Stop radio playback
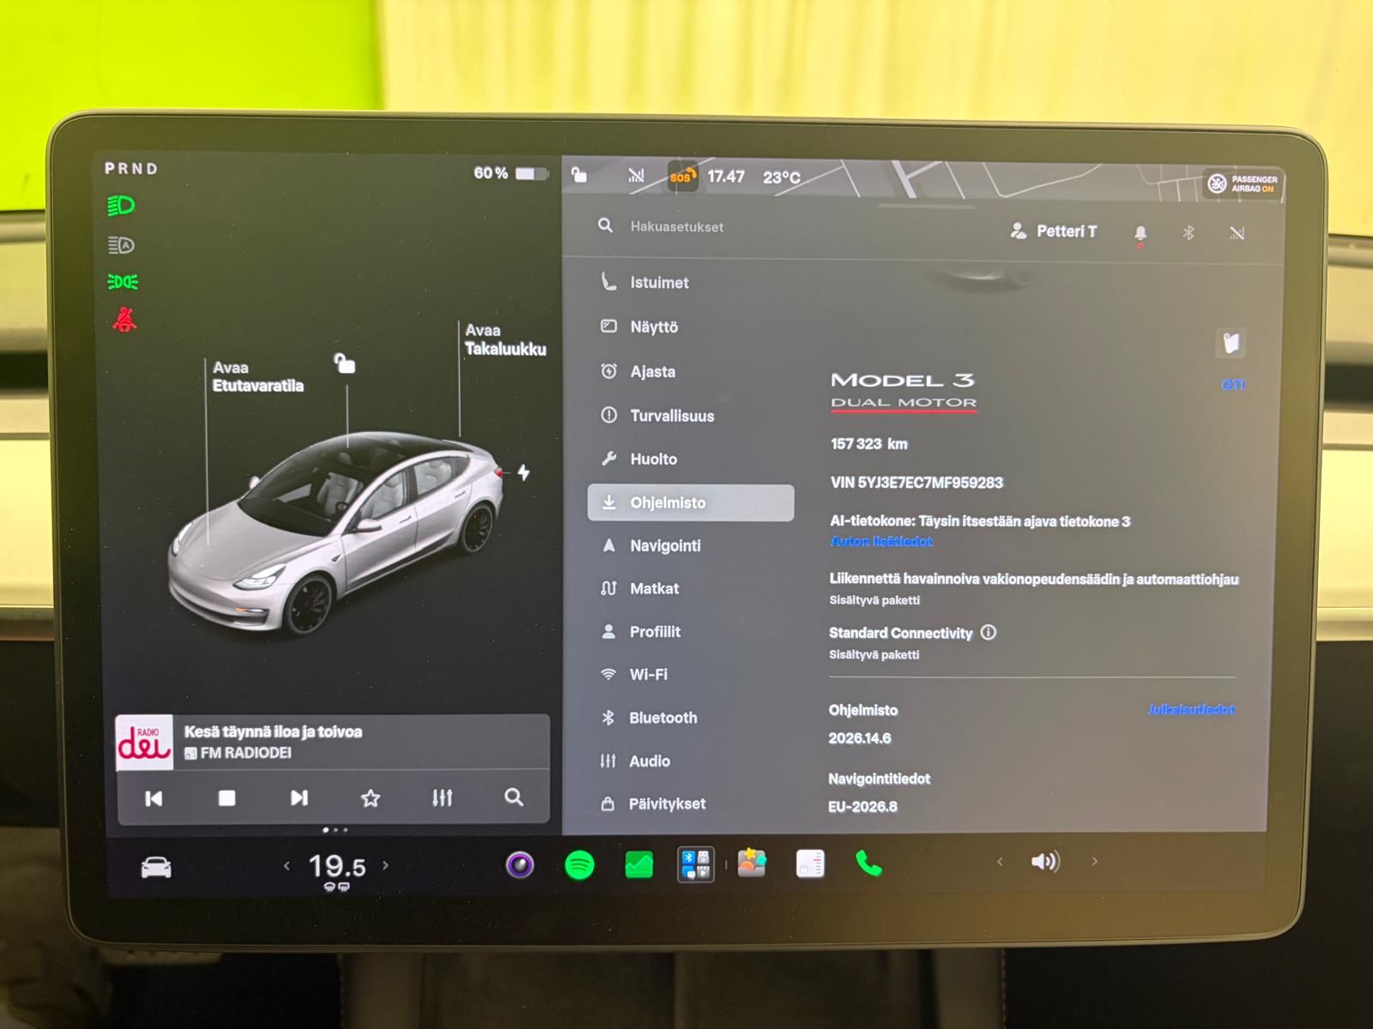 click(227, 798)
